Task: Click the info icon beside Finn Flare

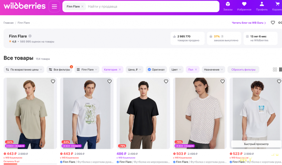Action: tap(30, 36)
